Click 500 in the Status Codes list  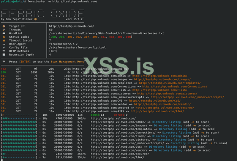pos(128,37)
